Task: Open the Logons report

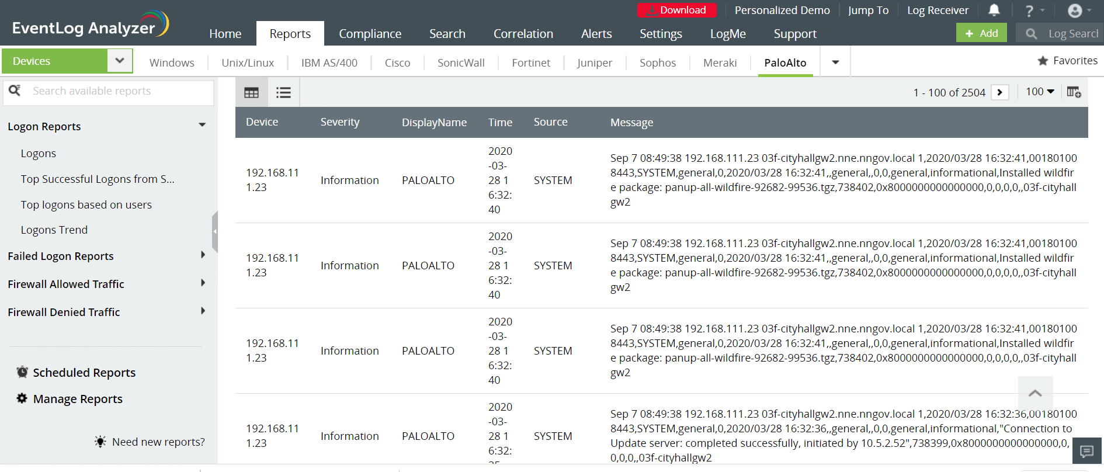Action: [x=39, y=153]
